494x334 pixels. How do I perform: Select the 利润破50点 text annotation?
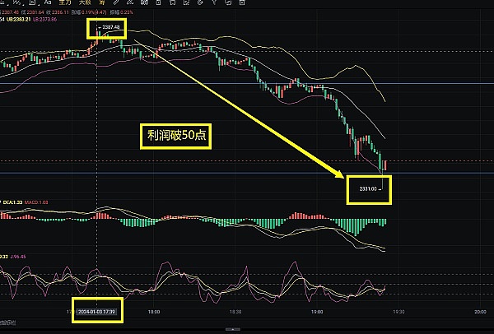(x=175, y=138)
